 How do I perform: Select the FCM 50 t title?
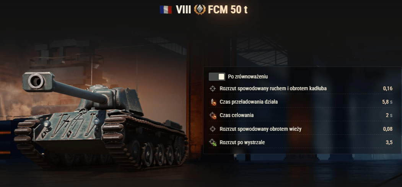click(x=228, y=10)
